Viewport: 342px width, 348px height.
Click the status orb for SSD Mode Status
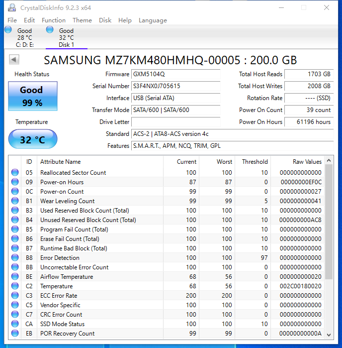pyautogui.click(x=15, y=324)
